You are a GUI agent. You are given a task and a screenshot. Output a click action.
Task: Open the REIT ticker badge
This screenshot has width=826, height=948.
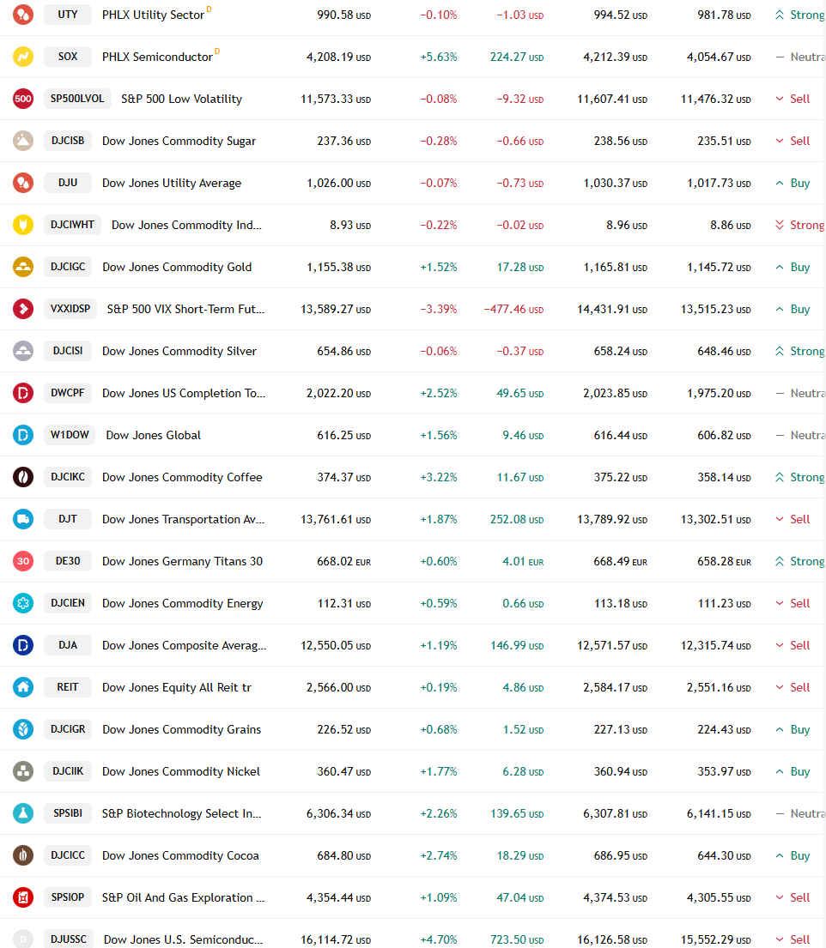[x=68, y=687]
